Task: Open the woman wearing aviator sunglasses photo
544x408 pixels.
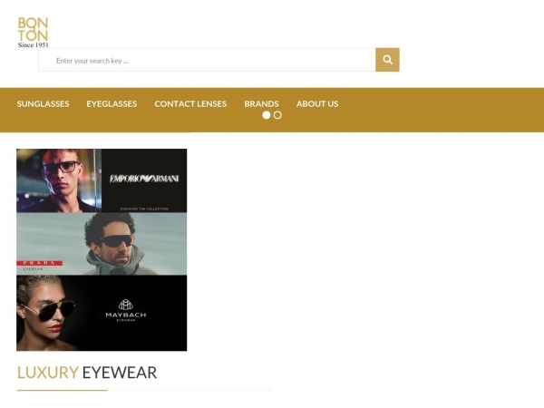Action: pos(54,313)
